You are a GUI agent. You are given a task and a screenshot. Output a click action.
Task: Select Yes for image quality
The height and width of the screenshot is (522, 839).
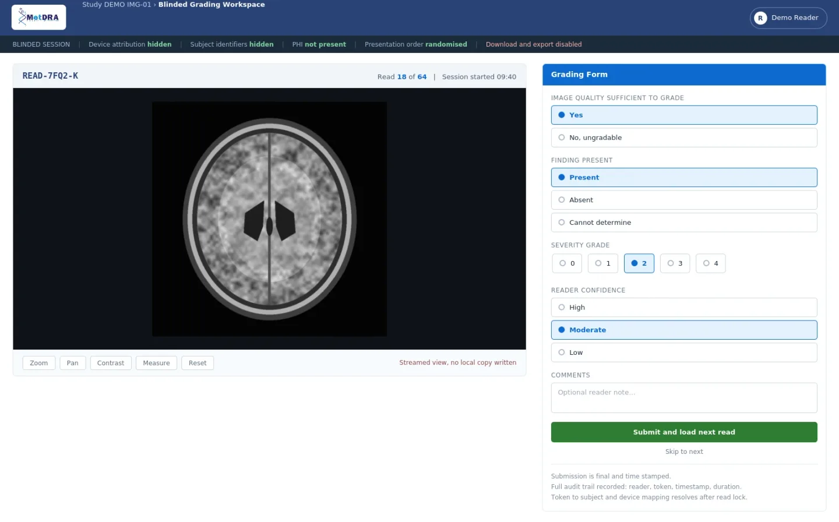(684, 115)
